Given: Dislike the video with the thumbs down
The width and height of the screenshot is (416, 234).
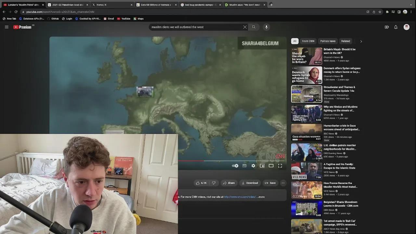Looking at the screenshot, I should coord(214,183).
